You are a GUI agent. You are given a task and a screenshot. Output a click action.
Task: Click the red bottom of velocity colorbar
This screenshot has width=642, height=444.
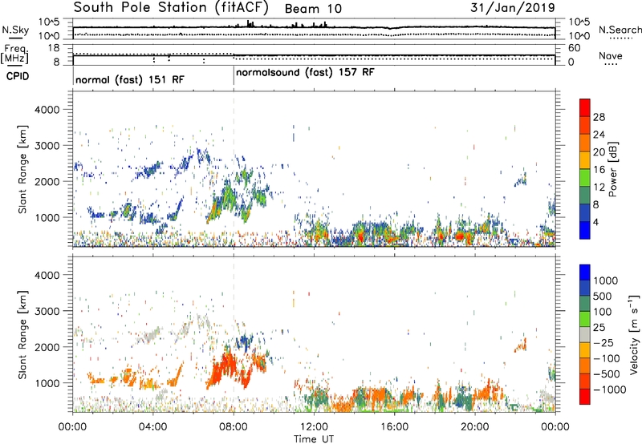[x=585, y=397]
